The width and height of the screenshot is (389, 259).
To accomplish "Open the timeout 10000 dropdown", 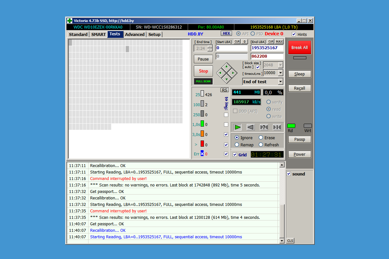I will coord(281,73).
